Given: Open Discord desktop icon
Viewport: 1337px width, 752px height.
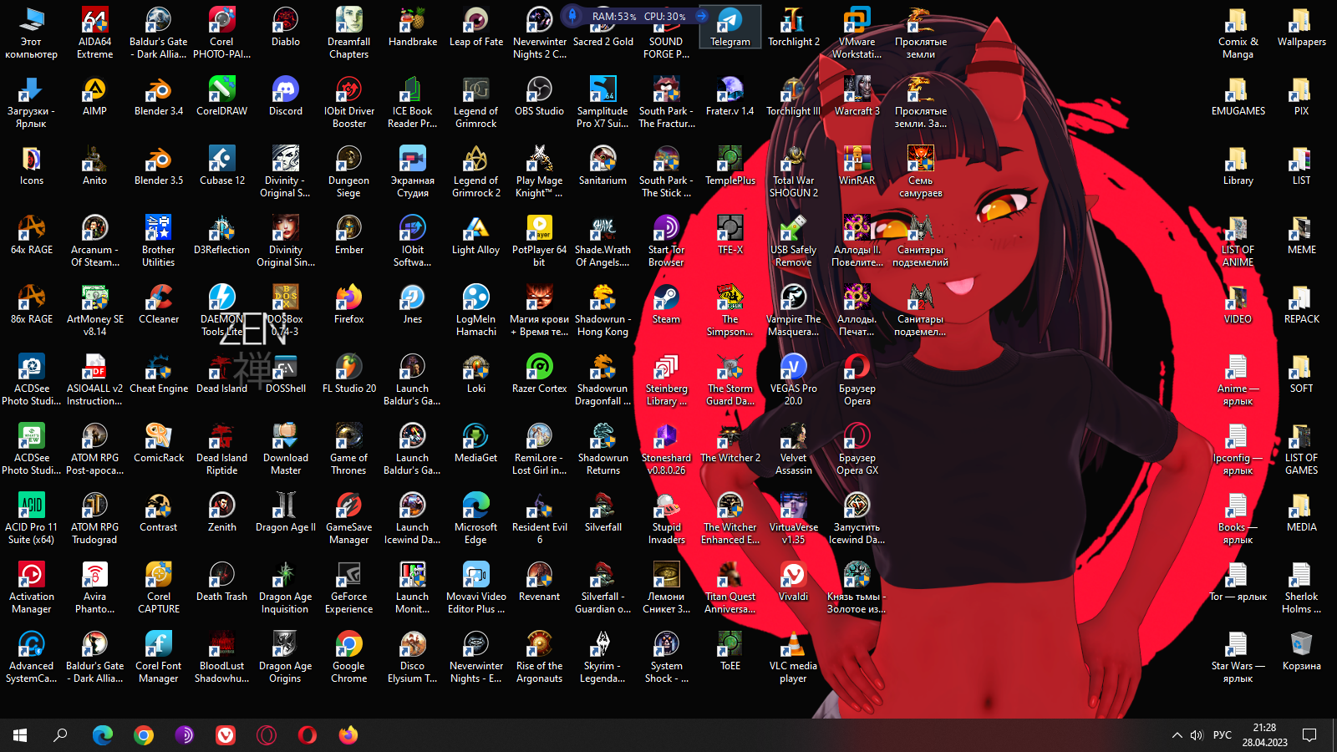Looking at the screenshot, I should click(x=286, y=96).
